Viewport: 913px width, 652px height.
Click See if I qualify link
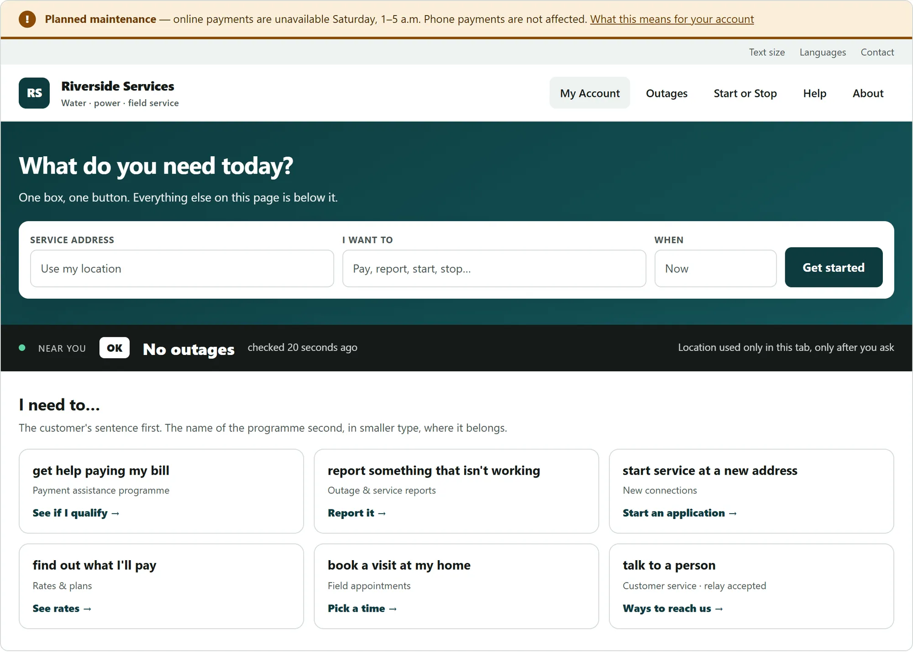[x=76, y=513]
